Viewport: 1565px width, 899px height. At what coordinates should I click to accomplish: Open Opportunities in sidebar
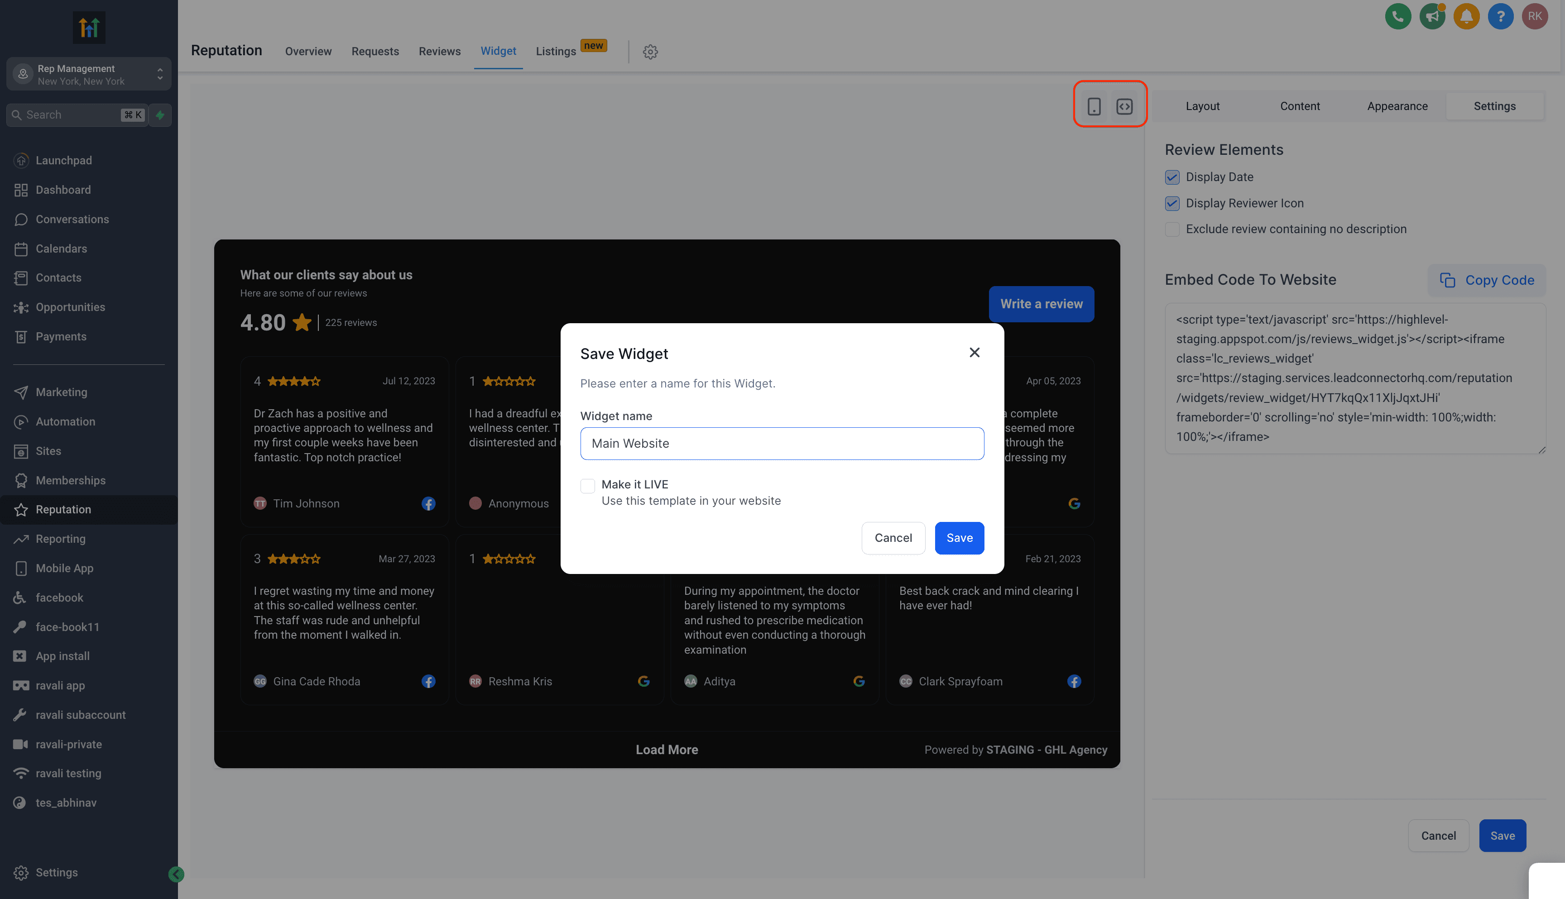(x=70, y=307)
